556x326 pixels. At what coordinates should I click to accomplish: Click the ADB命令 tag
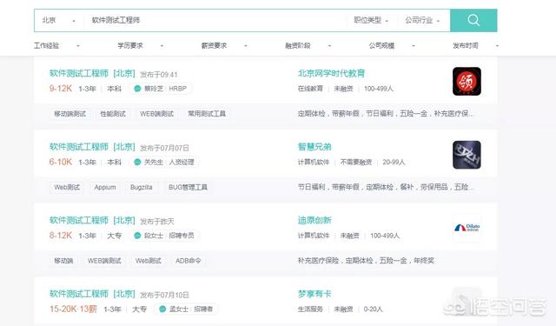click(188, 261)
